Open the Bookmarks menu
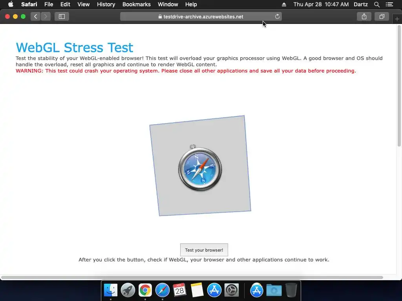Screen dimensions: 402x301 [136, 4]
